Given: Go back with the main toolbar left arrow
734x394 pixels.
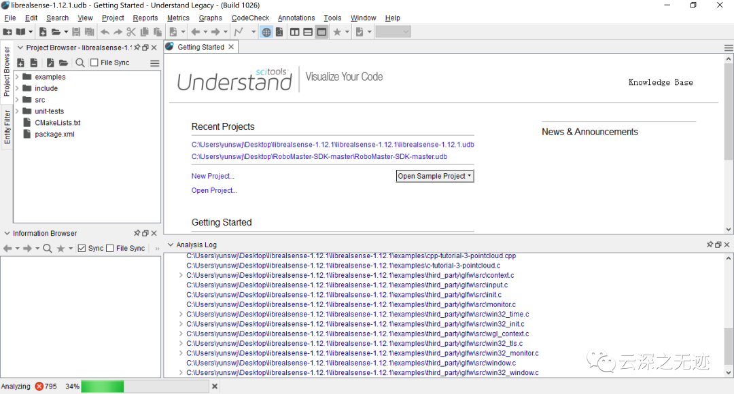Looking at the screenshot, I should pos(196,32).
